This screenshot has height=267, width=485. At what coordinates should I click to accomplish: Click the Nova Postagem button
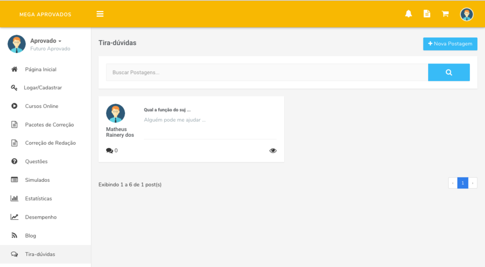point(450,44)
